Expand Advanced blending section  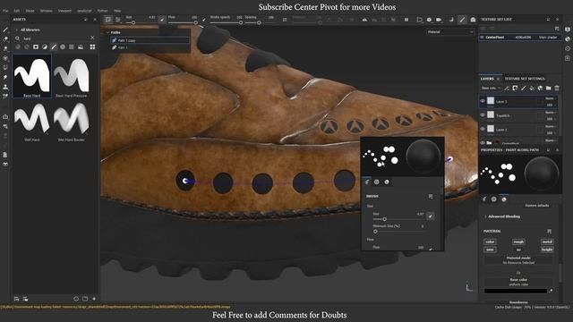click(485, 216)
